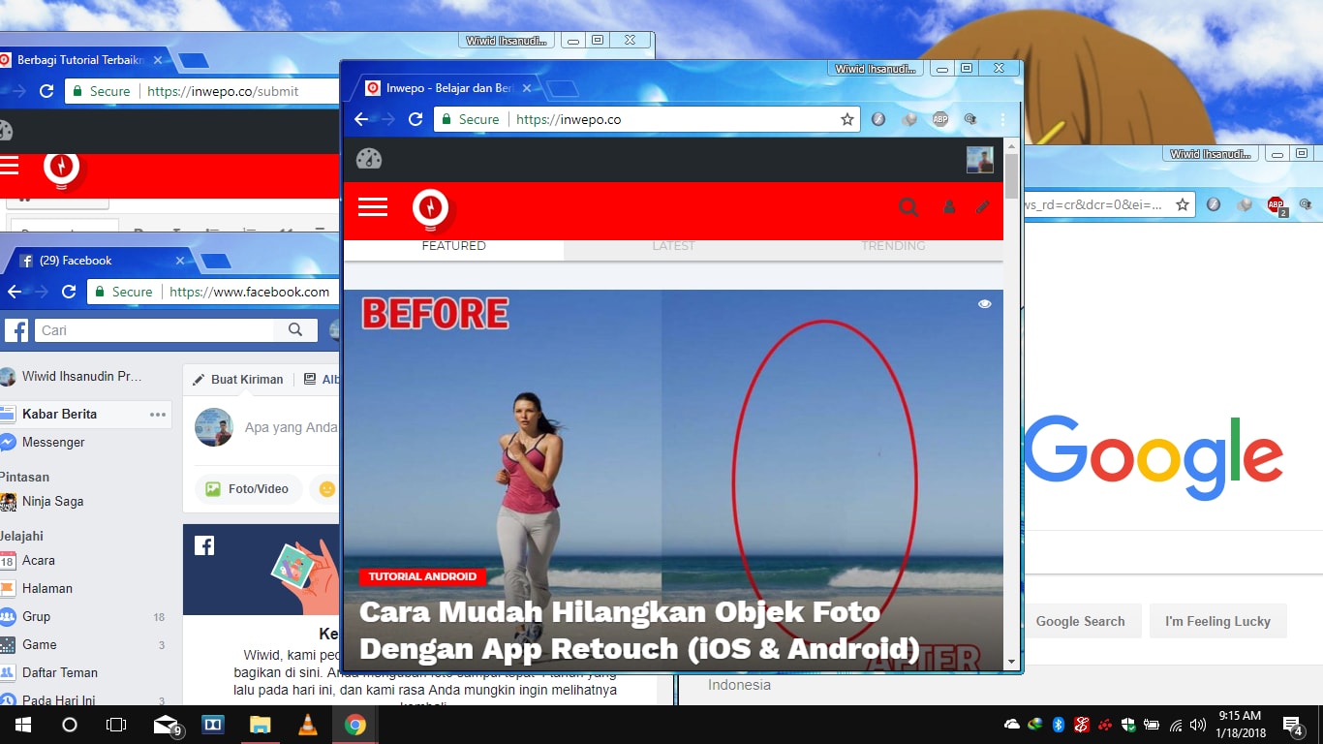The image size is (1323, 744).
Task: Click the Facebook search magnifier button
Action: (x=295, y=330)
